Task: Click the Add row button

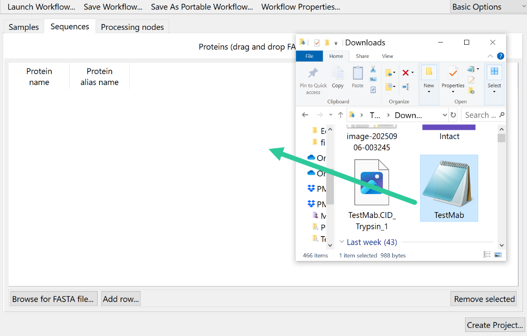Action: tap(121, 298)
